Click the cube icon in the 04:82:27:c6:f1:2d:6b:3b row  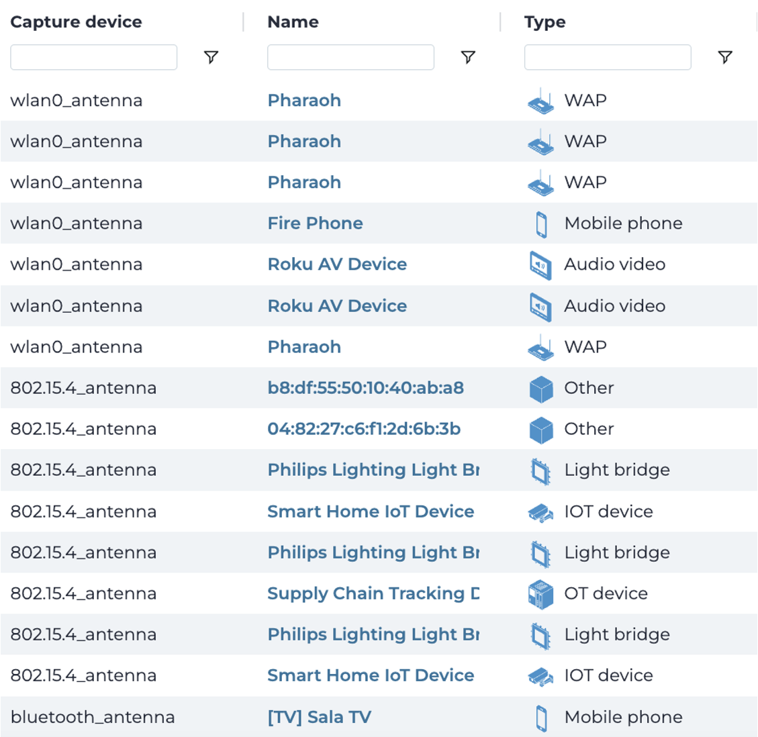click(x=540, y=430)
